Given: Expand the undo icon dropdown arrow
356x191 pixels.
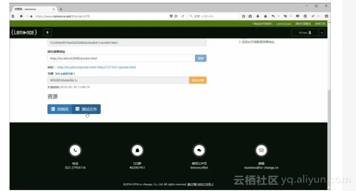Looking at the screenshot, I should (279, 16).
